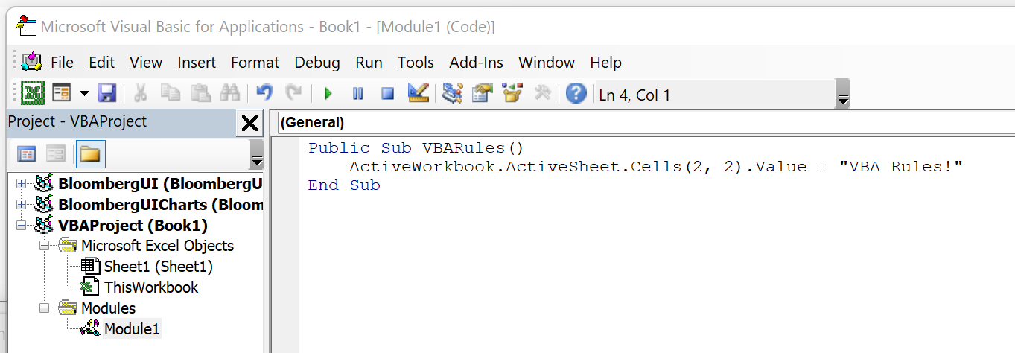1015x353 pixels.
Task: Open the Tools menu
Action: 416,63
